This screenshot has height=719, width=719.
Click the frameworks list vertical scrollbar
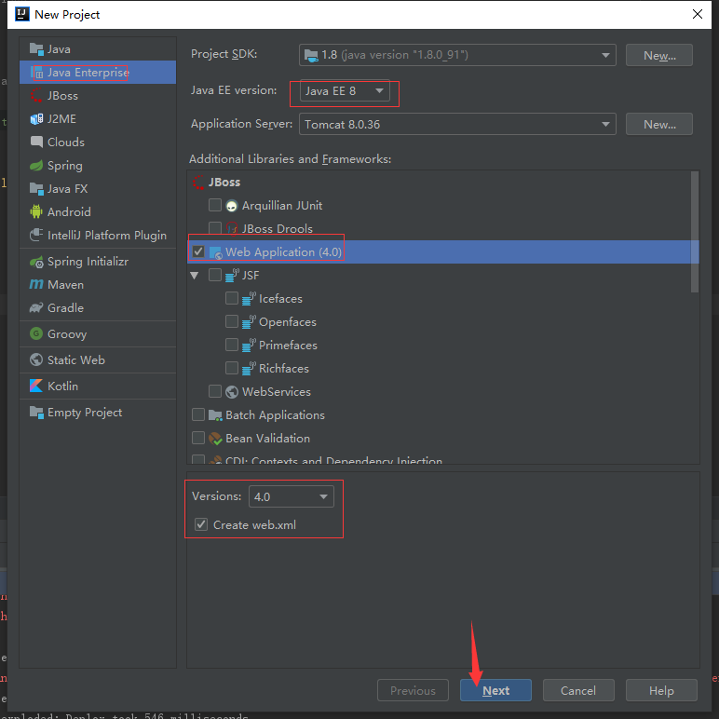coord(695,232)
